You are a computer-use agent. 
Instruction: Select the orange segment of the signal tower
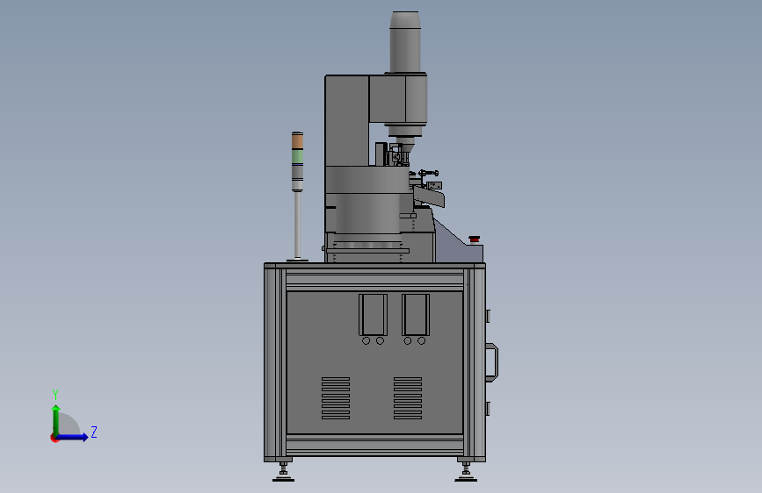(x=297, y=142)
